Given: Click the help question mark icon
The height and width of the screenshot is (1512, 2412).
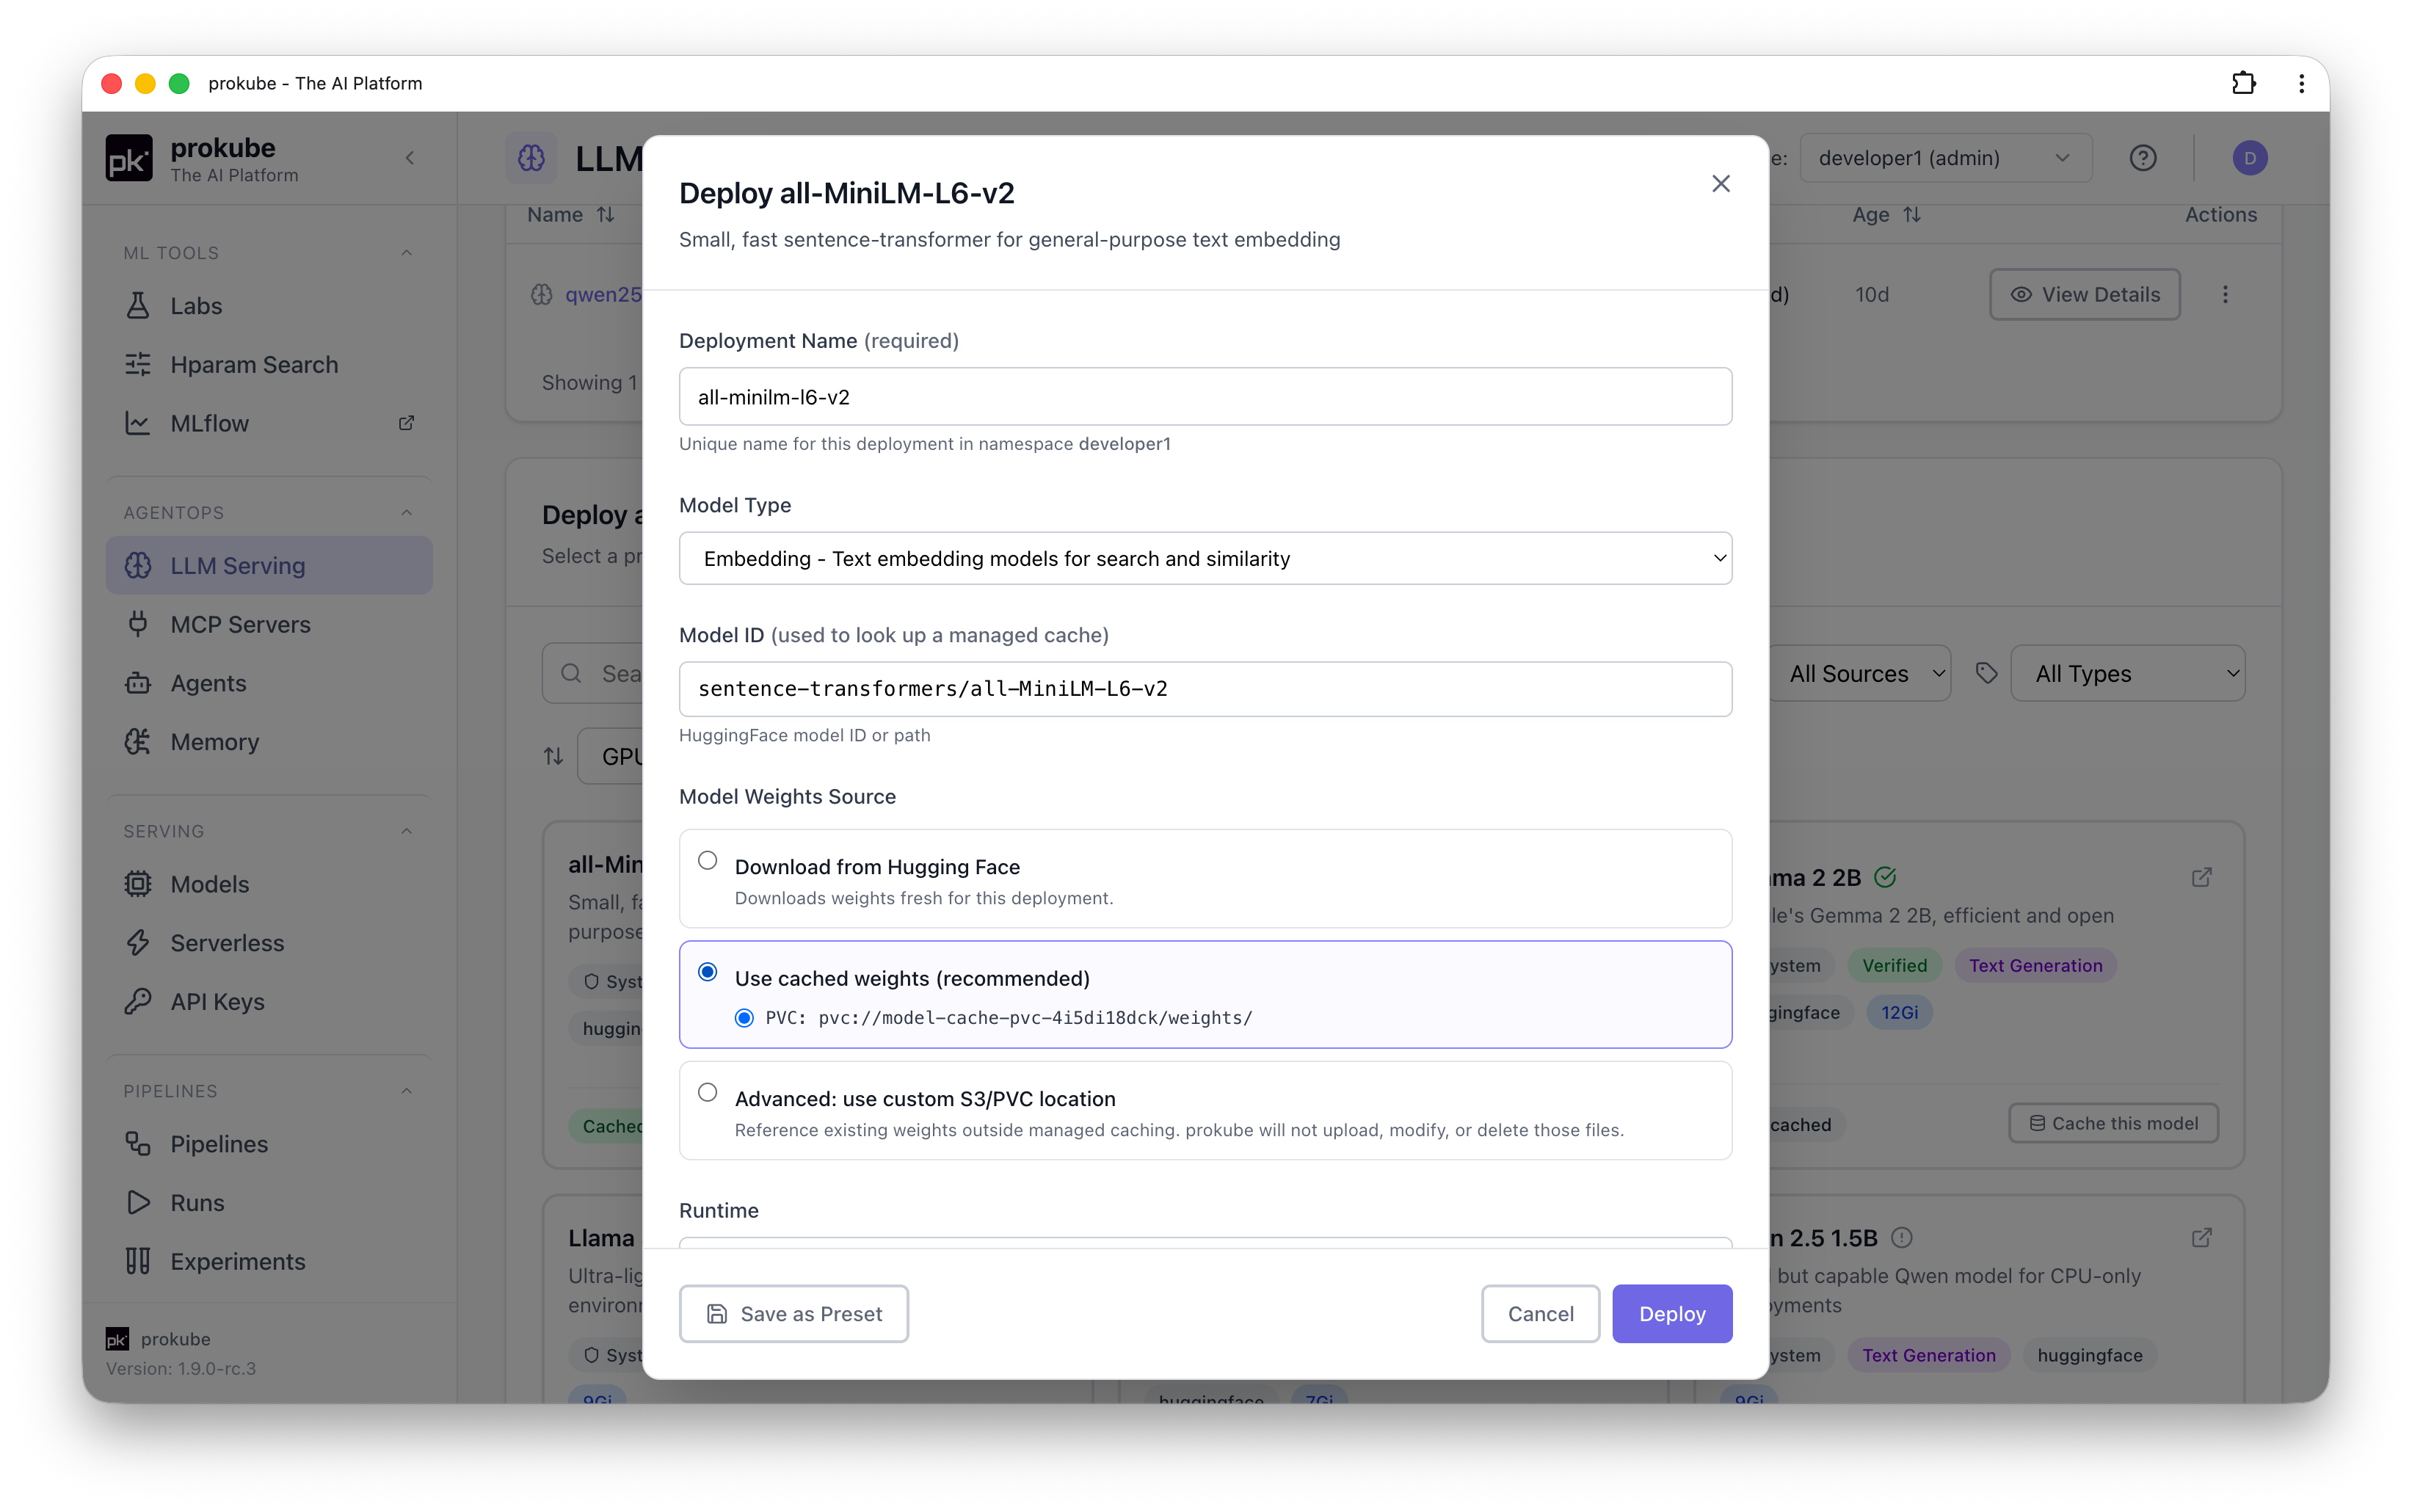Looking at the screenshot, I should tap(2142, 158).
